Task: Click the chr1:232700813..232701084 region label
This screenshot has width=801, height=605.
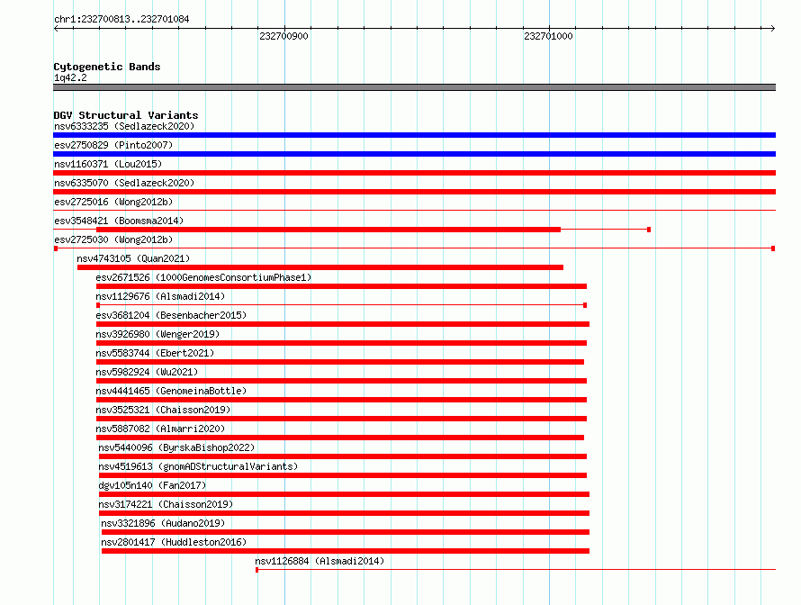Action: (x=121, y=20)
